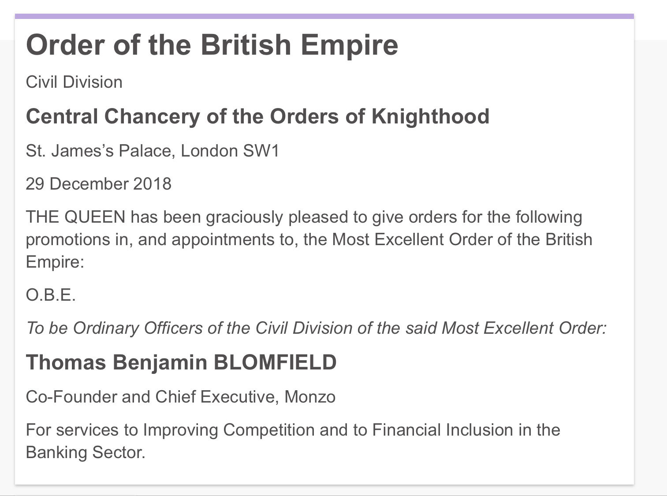Select the 'Civil Division' subtitle text

(74, 82)
